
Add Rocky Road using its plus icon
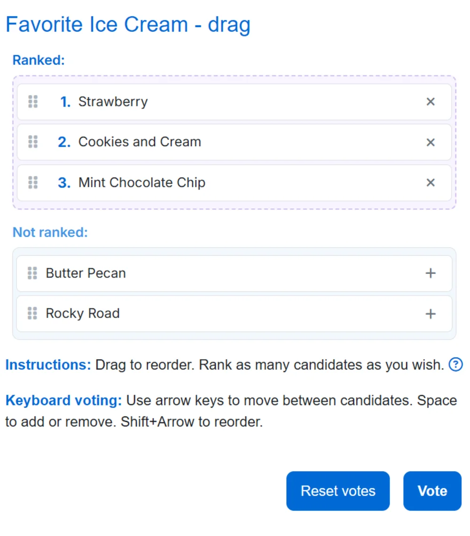431,313
